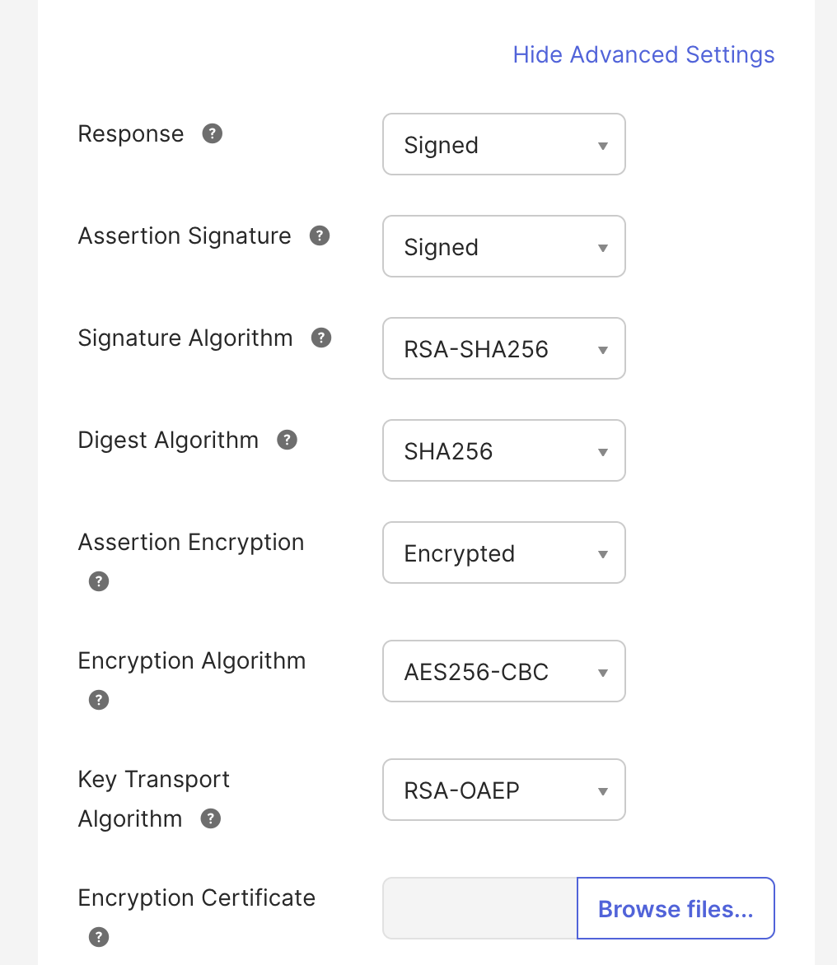This screenshot has width=837, height=965.
Task: Expand the arrow on the Digest Algorithm selector
Action: tap(602, 450)
